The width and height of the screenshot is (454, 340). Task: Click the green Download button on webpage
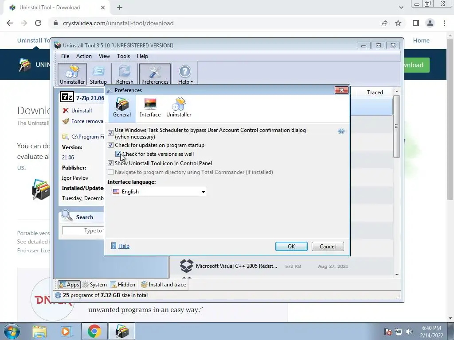point(416,65)
